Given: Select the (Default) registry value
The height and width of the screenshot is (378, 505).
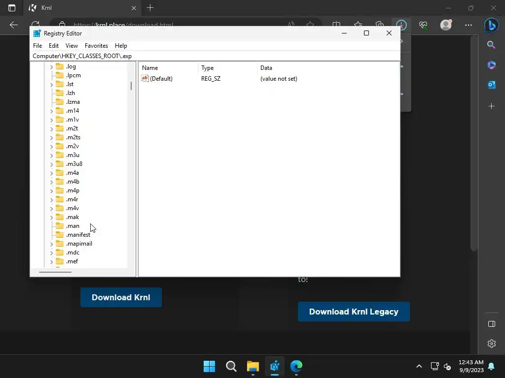Looking at the screenshot, I should [161, 79].
